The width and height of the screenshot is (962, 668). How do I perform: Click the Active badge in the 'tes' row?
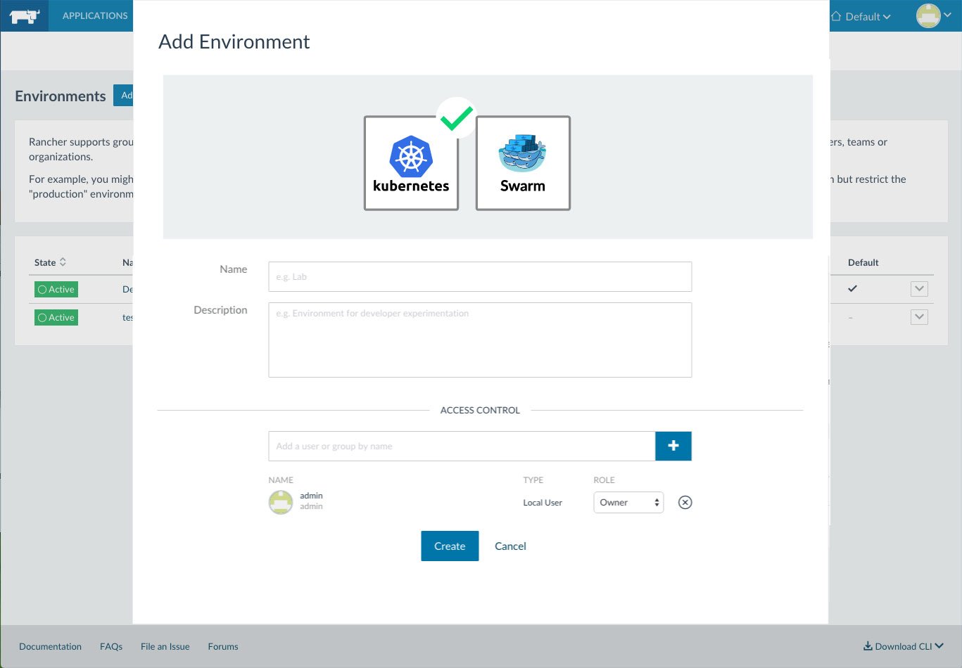[56, 317]
